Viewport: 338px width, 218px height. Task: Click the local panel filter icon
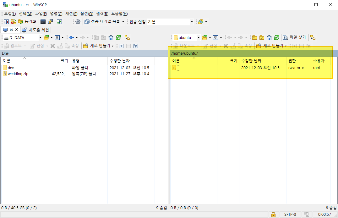coord(57,37)
